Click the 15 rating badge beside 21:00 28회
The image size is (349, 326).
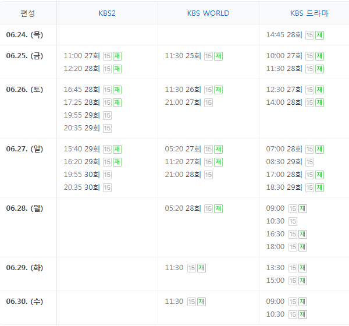208,175
